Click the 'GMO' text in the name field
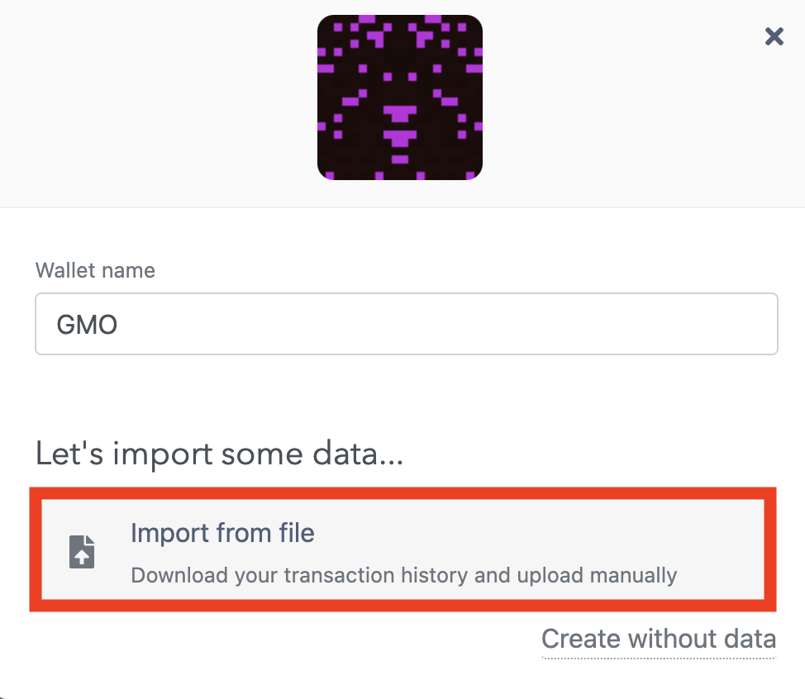Screen dimensions: 805x699 coord(88,325)
